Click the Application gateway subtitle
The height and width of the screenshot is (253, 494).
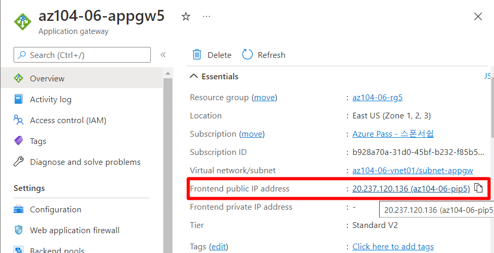coord(74,31)
